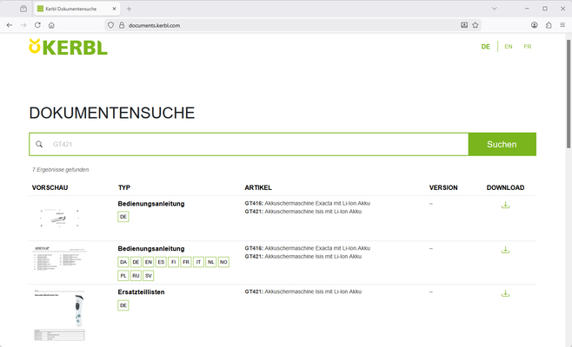This screenshot has height=347, width=572.
Task: Click NO language tag in second row
Action: coord(223,262)
